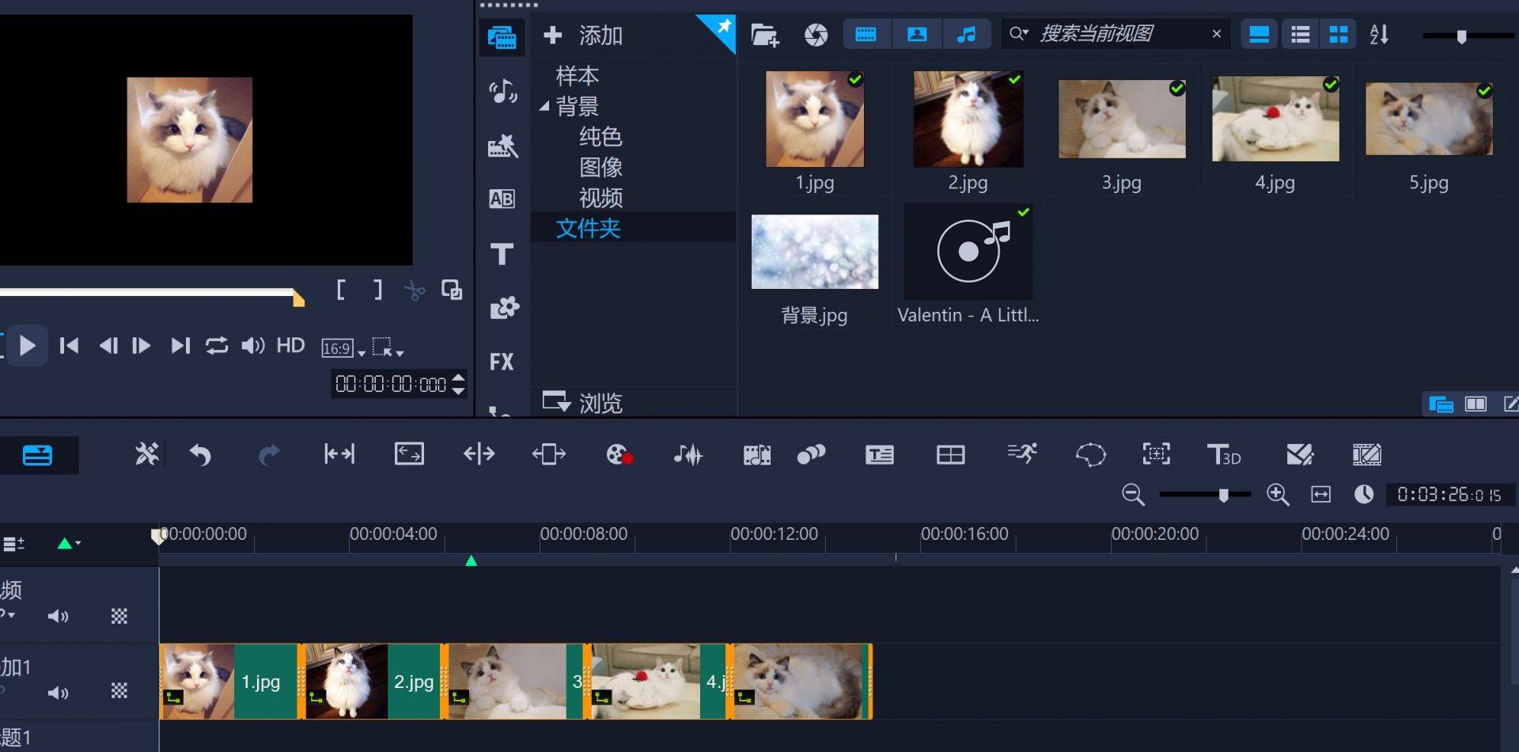This screenshot has height=752, width=1519.
Task: Open the AB transition library panel
Action: (502, 199)
